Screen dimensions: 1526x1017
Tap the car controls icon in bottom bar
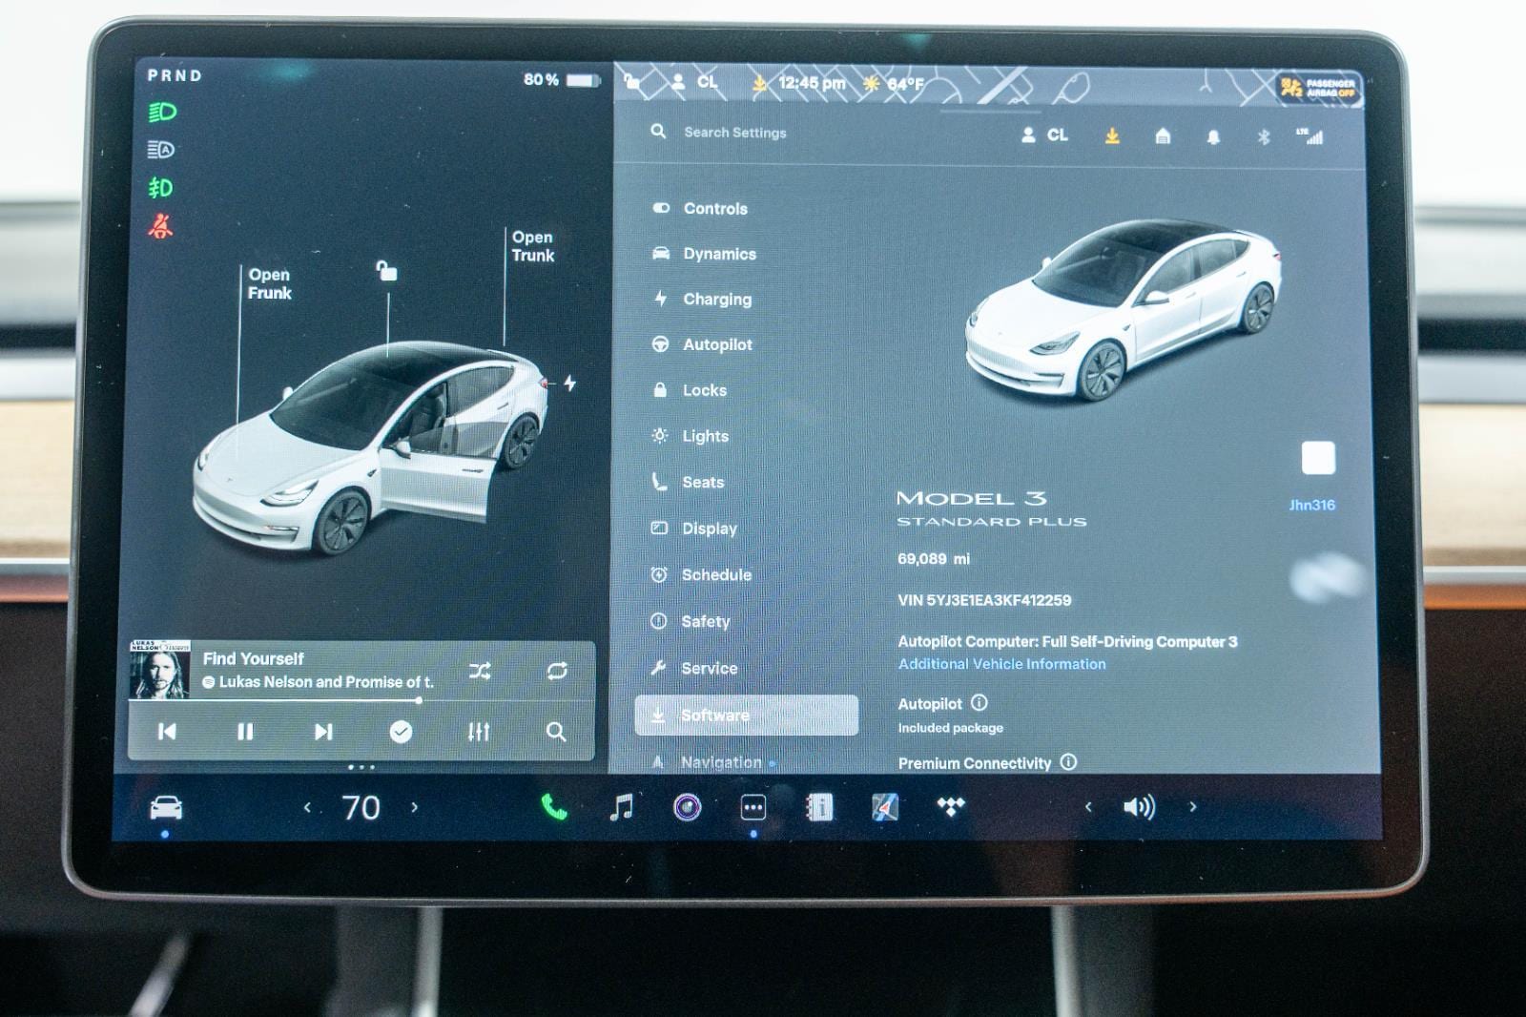click(x=166, y=808)
